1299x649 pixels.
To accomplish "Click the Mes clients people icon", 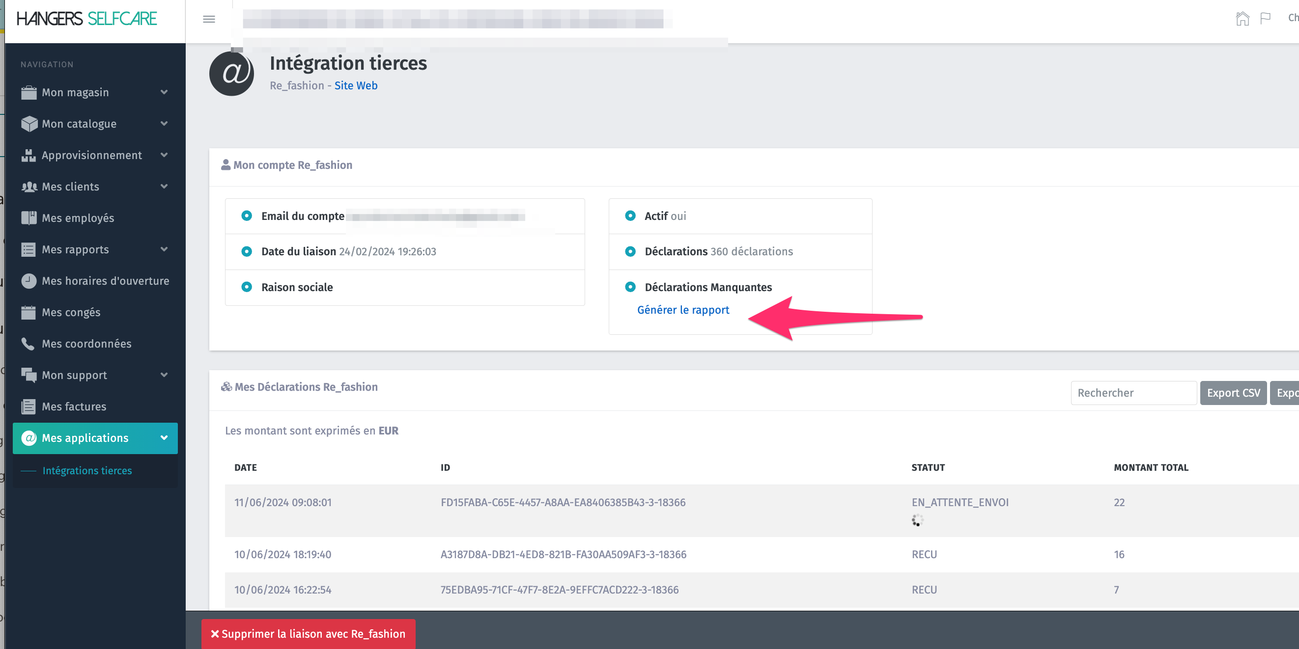I will point(29,187).
